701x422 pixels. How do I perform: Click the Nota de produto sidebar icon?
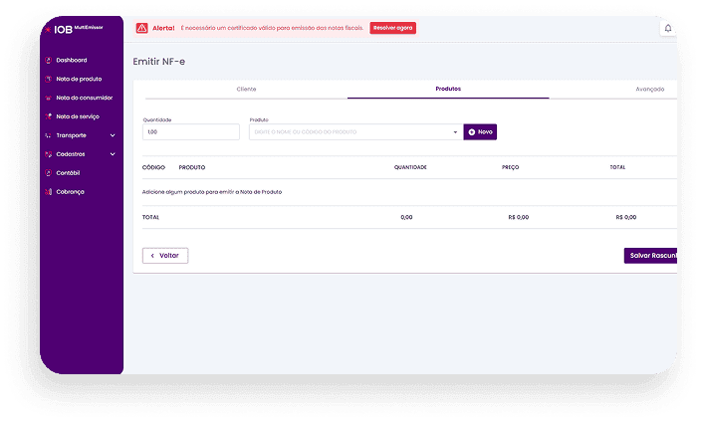coord(48,79)
